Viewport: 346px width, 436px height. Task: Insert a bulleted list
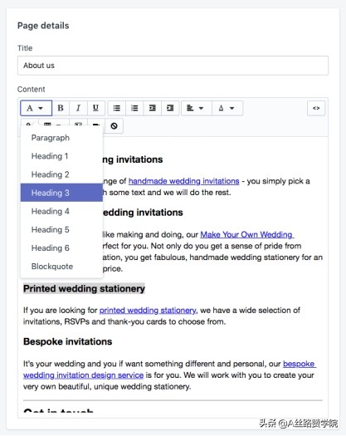click(117, 108)
